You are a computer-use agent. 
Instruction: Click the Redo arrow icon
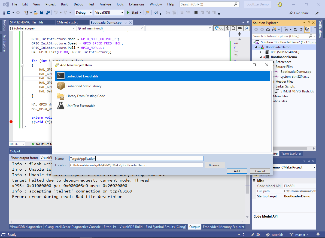[x=65, y=13]
